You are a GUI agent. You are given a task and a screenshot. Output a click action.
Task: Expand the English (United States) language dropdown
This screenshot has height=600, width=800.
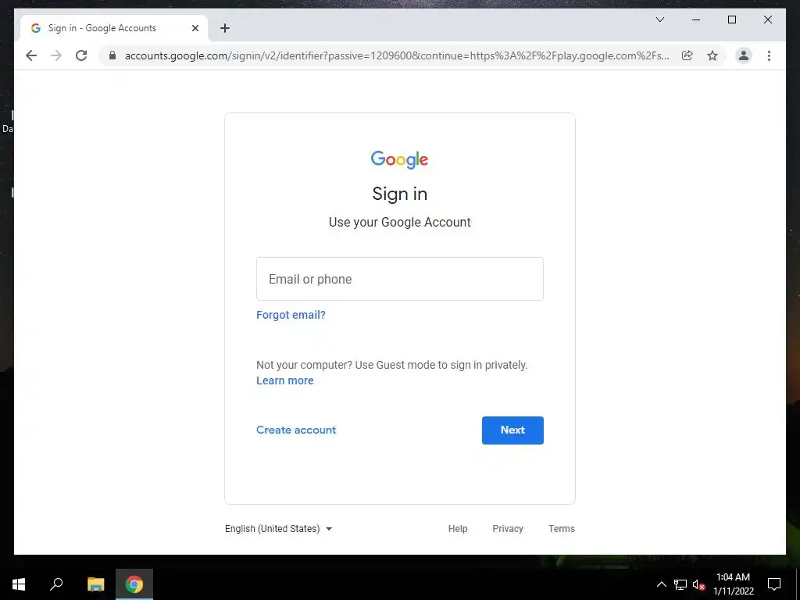click(279, 529)
